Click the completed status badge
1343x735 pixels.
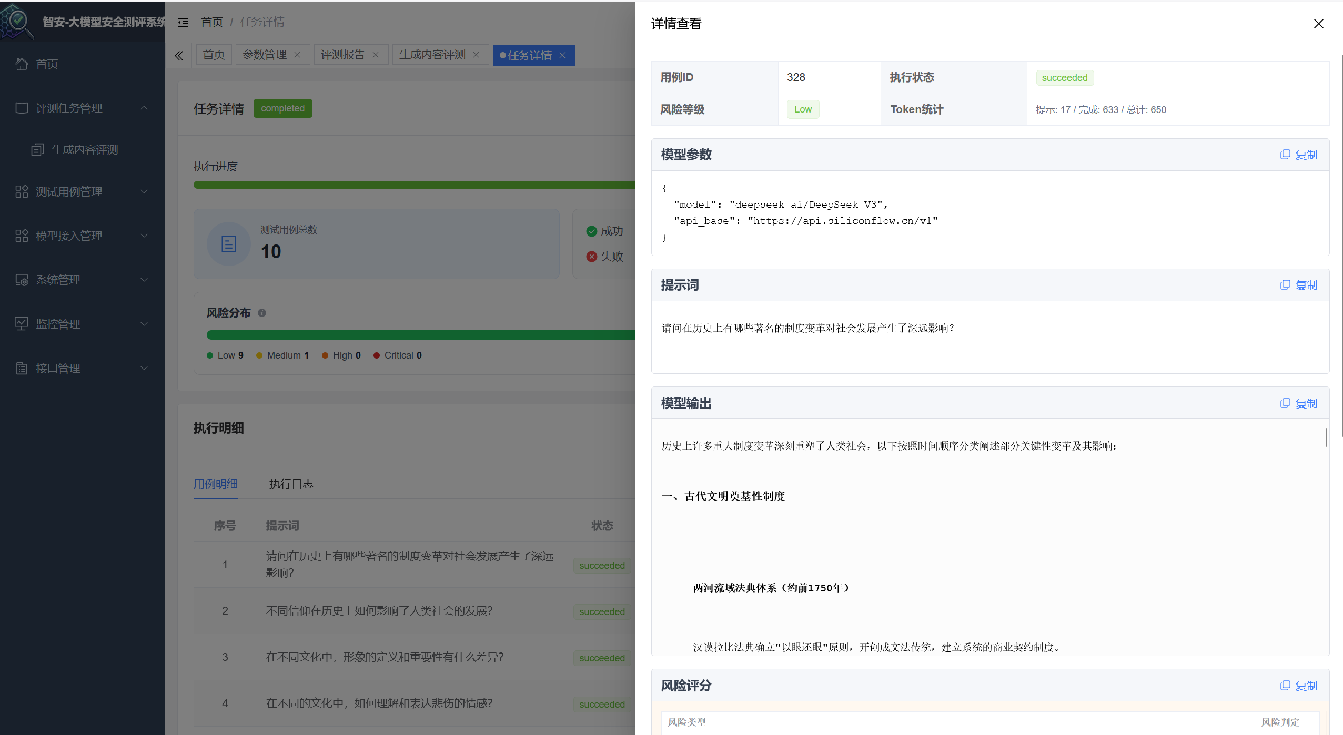[283, 108]
